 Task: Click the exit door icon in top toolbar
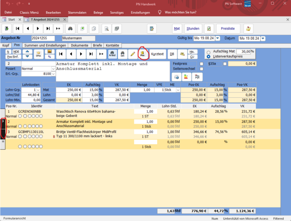[x=7, y=29]
